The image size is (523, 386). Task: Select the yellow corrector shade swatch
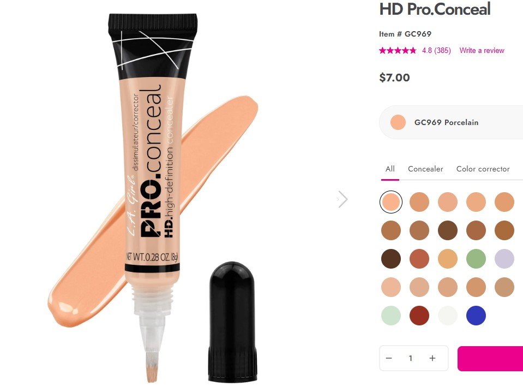tap(448, 259)
